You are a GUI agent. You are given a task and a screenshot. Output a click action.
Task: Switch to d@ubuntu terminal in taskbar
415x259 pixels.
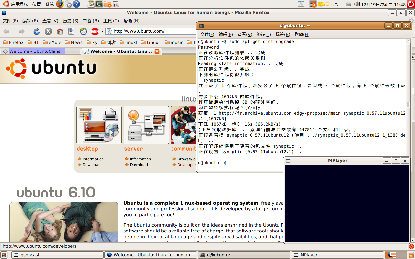click(244, 255)
